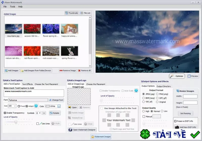Click the Set Resizing button
Screen dimensions: 202x141
185,113
